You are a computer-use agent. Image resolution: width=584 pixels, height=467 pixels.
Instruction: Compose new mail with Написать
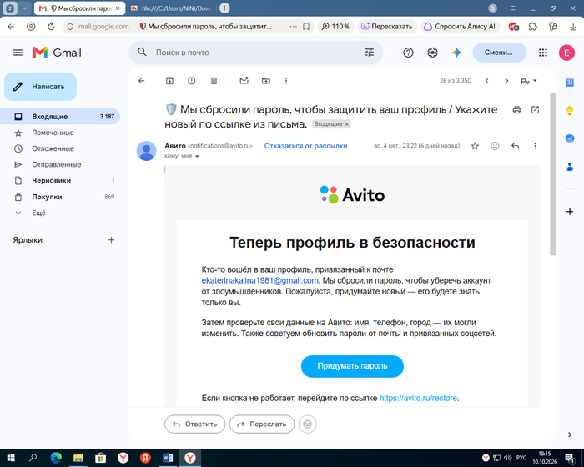click(40, 87)
